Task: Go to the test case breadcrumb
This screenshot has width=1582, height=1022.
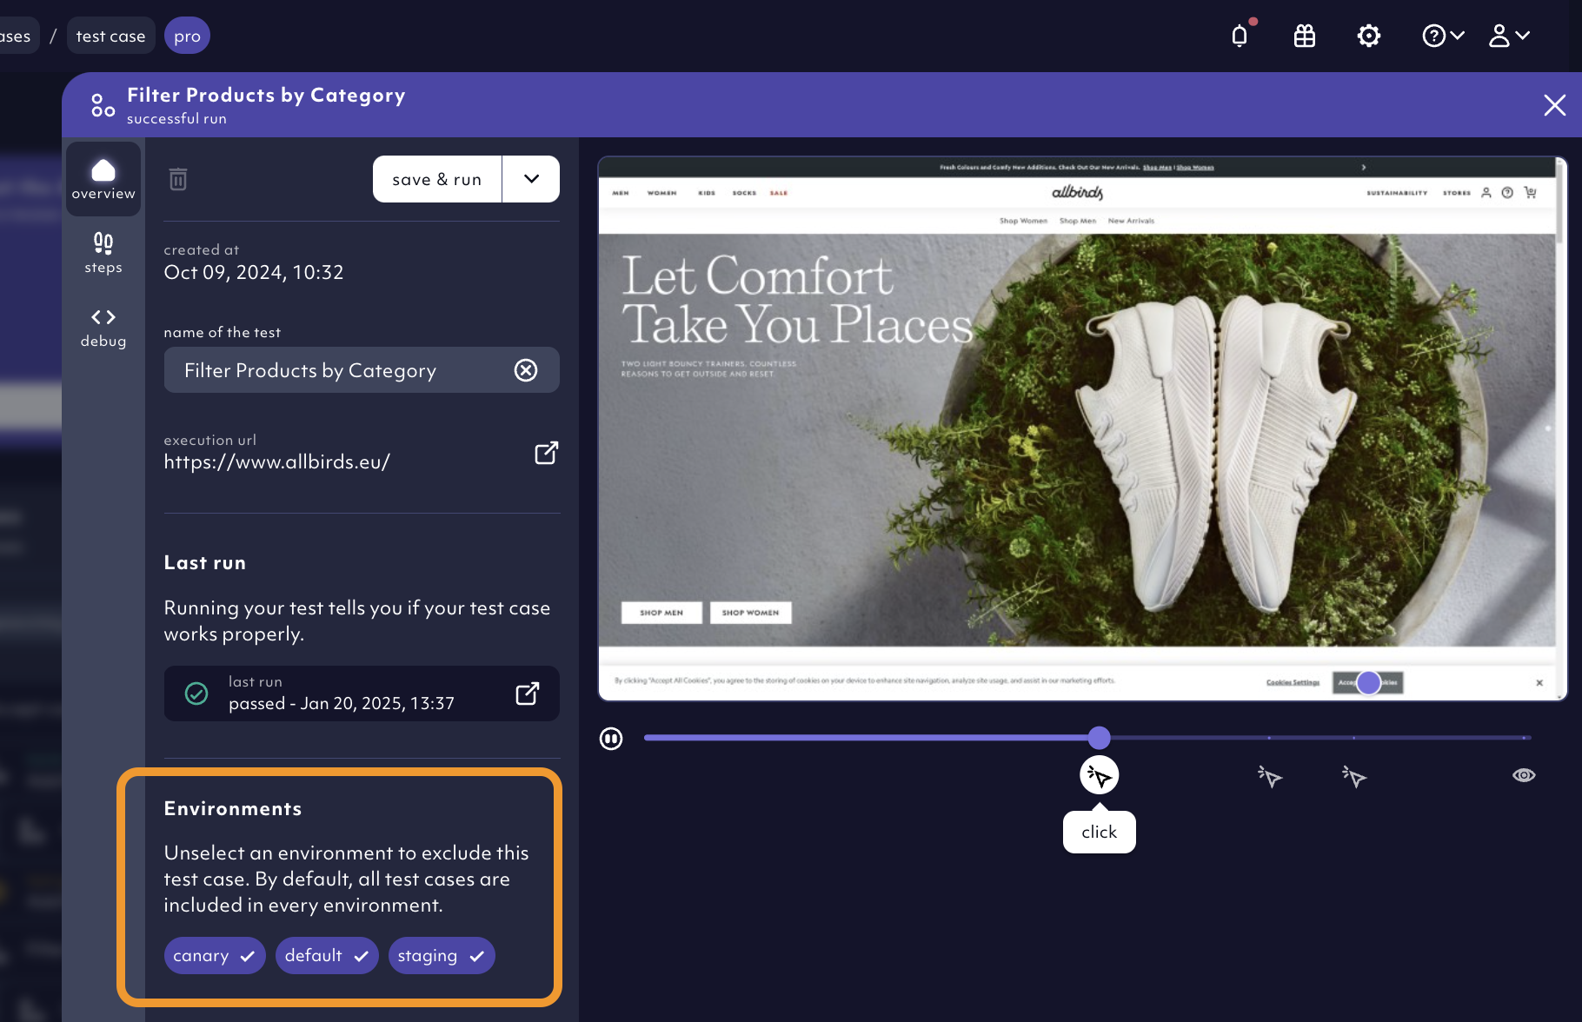Action: tap(110, 36)
